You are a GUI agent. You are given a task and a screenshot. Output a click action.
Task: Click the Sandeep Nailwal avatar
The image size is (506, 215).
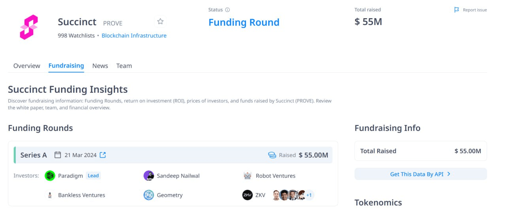[x=149, y=176]
